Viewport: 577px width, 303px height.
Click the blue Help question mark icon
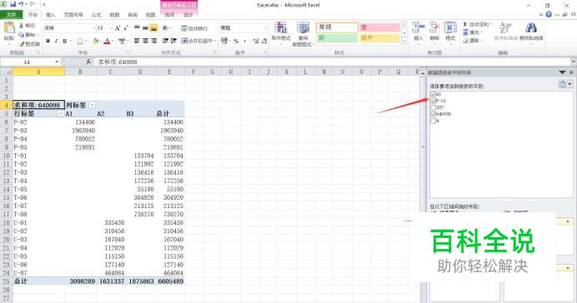coord(549,15)
